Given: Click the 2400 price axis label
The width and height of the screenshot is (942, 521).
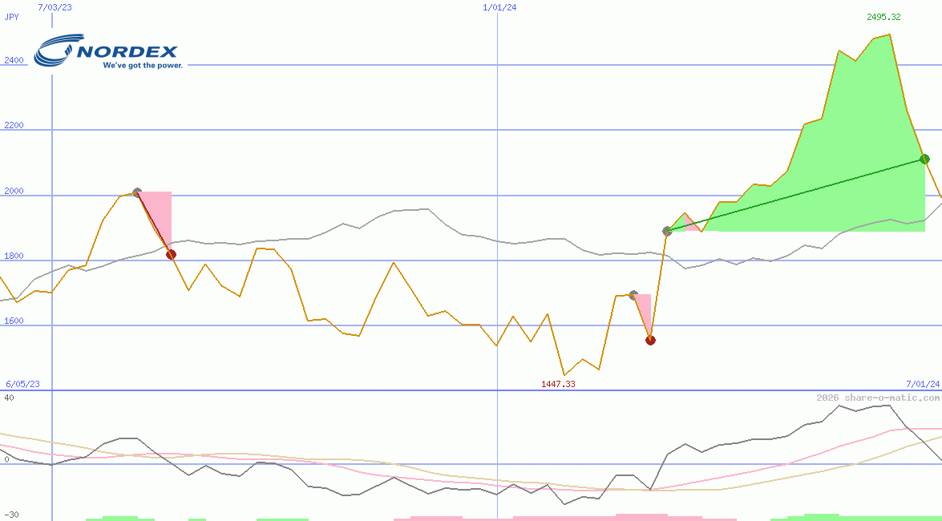Looking at the screenshot, I should point(14,60).
